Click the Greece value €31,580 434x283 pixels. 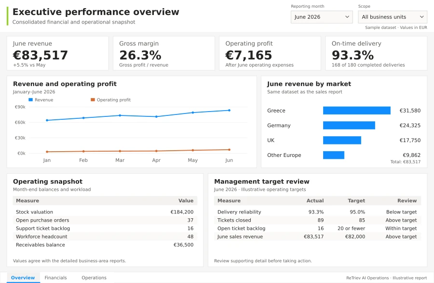[x=410, y=111]
